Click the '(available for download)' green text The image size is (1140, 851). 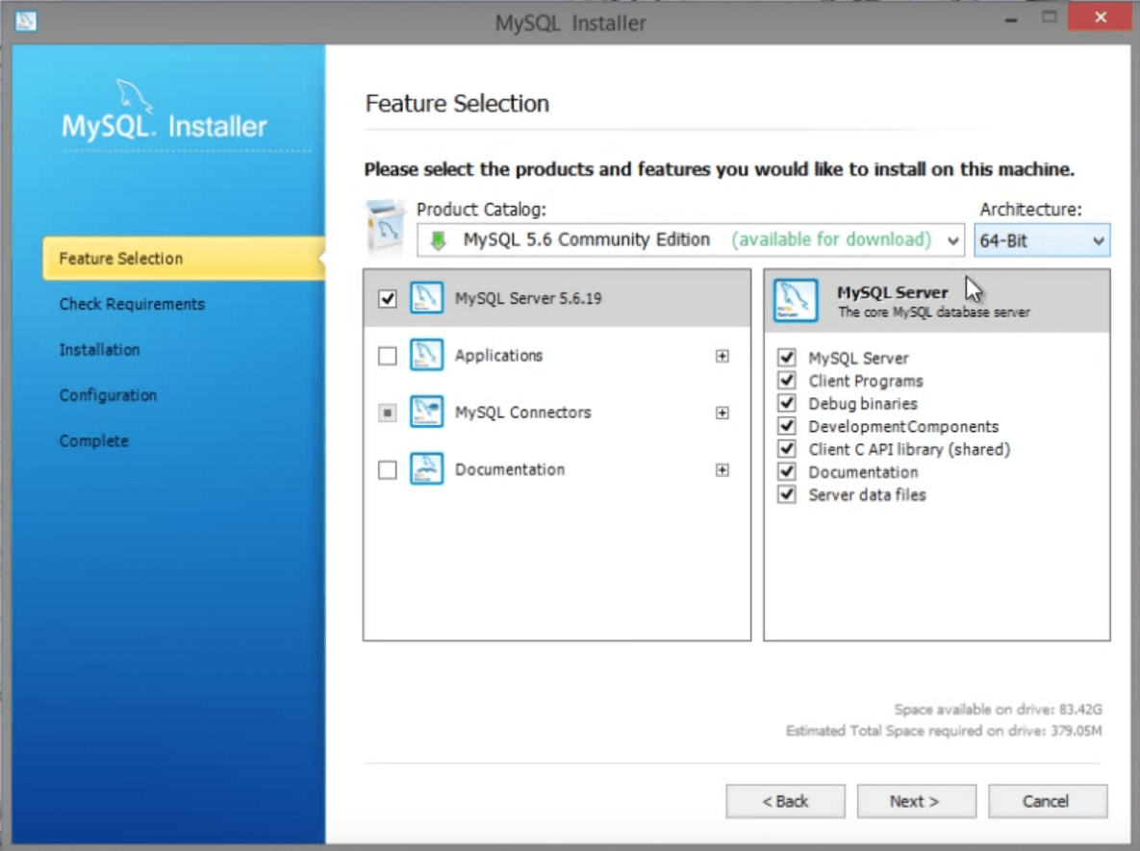click(831, 239)
